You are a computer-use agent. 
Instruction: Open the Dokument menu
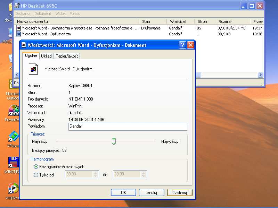(43, 14)
